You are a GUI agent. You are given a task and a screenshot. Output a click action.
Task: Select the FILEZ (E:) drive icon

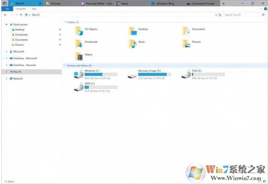click(186, 75)
